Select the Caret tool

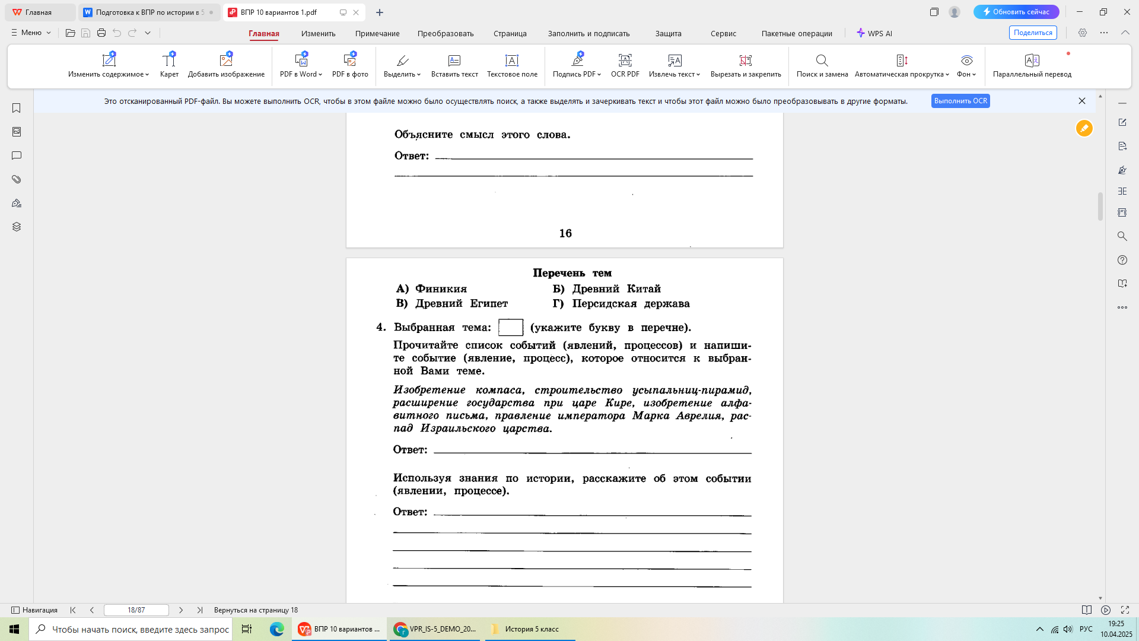coord(169,65)
